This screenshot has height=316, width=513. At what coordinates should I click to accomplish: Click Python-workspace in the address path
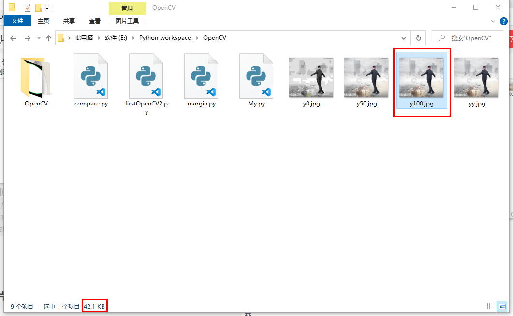165,38
